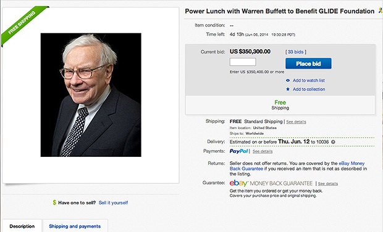Open Guarantee See details link
The width and height of the screenshot is (383, 232).
328,184
